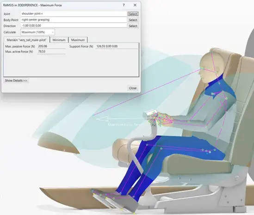Switch to the Maximum tab
This screenshot has width=254, height=215.
pyautogui.click(x=78, y=40)
